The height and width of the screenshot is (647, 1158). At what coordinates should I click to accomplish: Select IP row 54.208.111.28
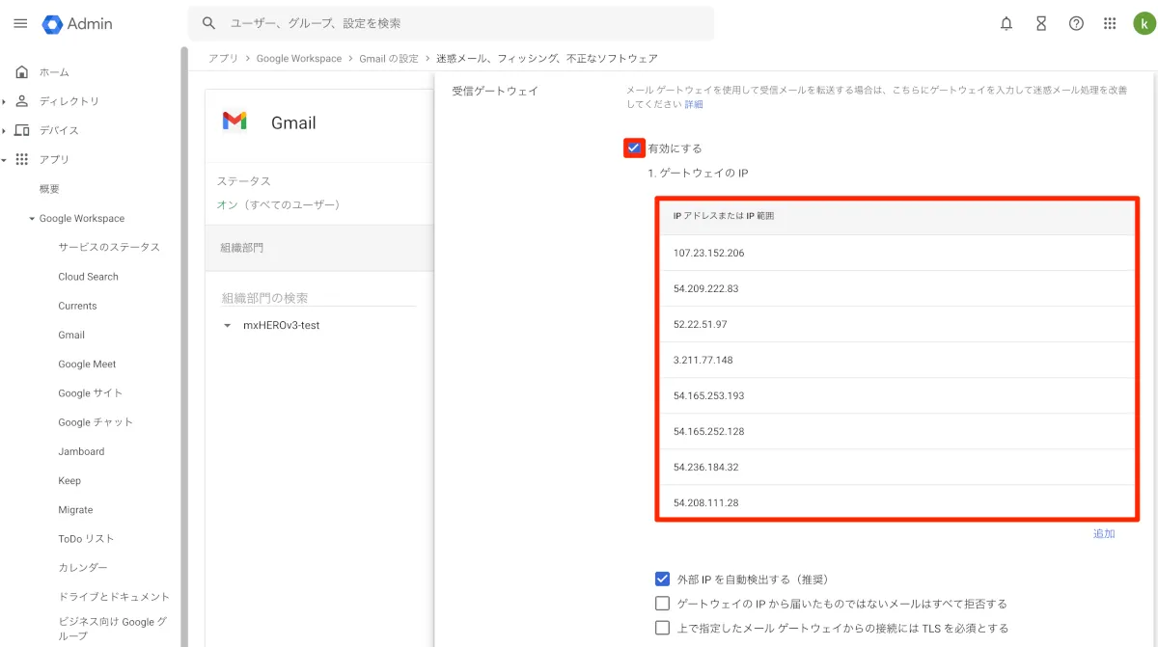(896, 502)
